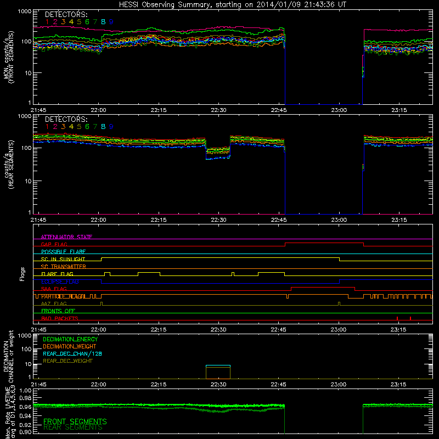Click REAR SEGMENTS legend in livetime plot
Screen dimensions: 439x439
pos(73,427)
